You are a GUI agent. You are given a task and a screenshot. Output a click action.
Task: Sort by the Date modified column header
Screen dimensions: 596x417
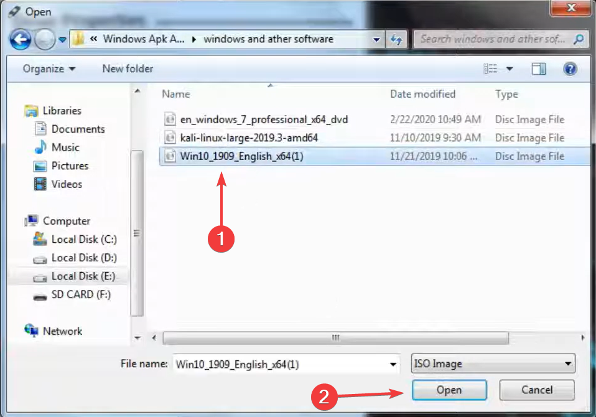(422, 94)
